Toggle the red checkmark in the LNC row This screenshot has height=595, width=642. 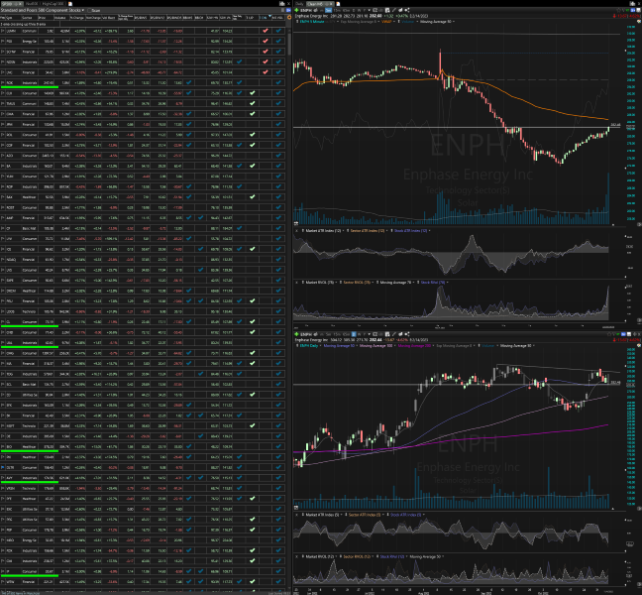[266, 72]
